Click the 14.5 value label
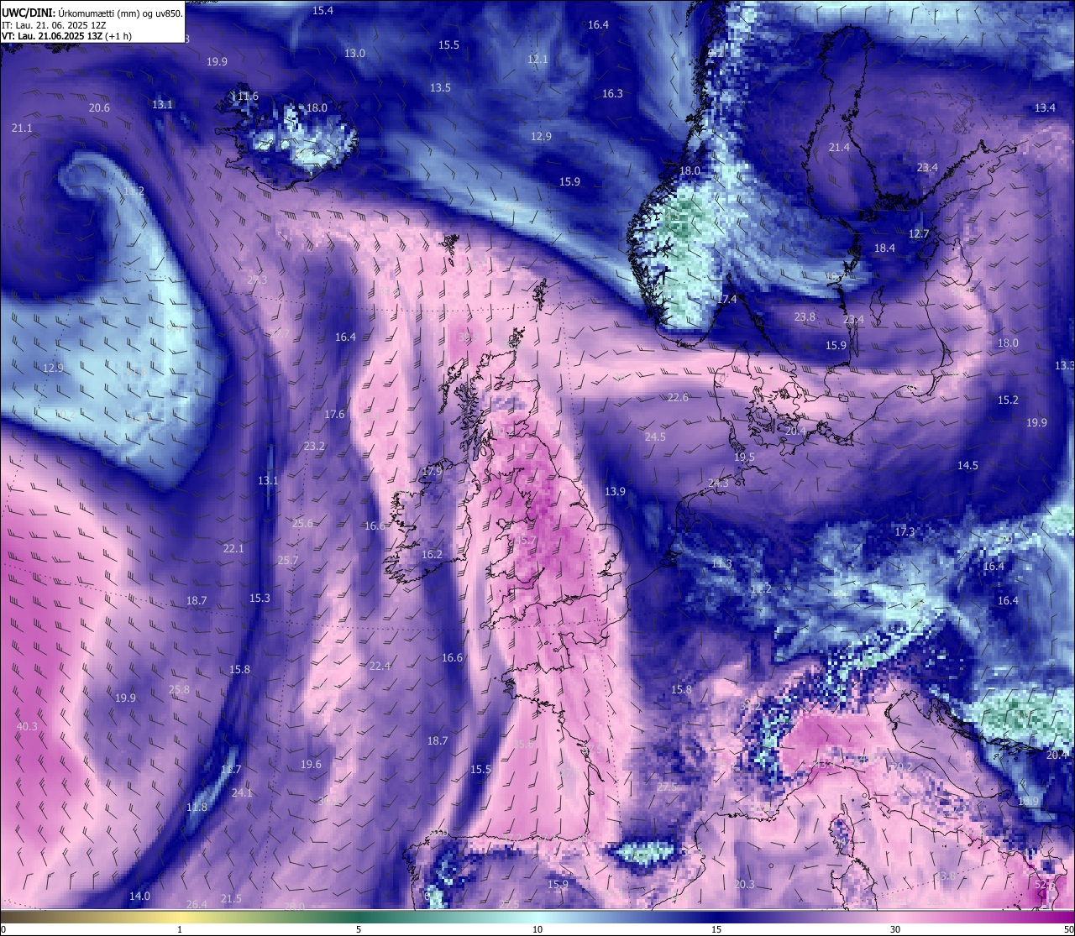Image resolution: width=1075 pixels, height=936 pixels. point(967,465)
